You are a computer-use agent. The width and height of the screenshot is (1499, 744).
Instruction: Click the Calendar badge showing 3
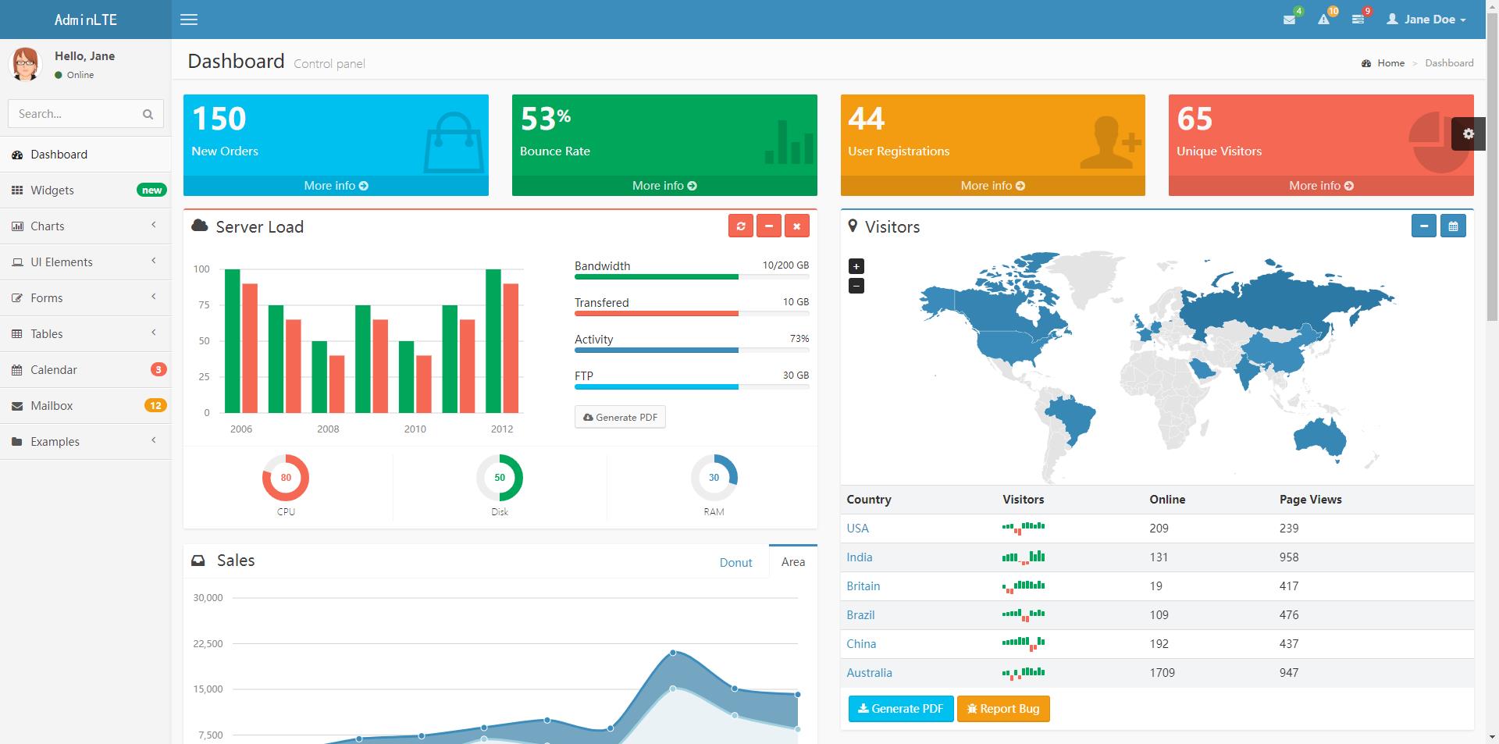[158, 370]
